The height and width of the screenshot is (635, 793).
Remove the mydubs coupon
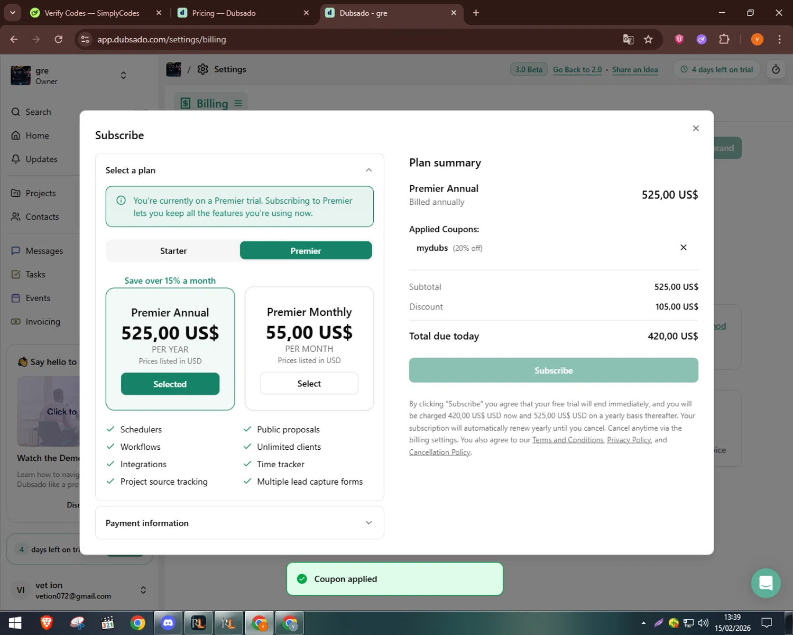tap(684, 248)
